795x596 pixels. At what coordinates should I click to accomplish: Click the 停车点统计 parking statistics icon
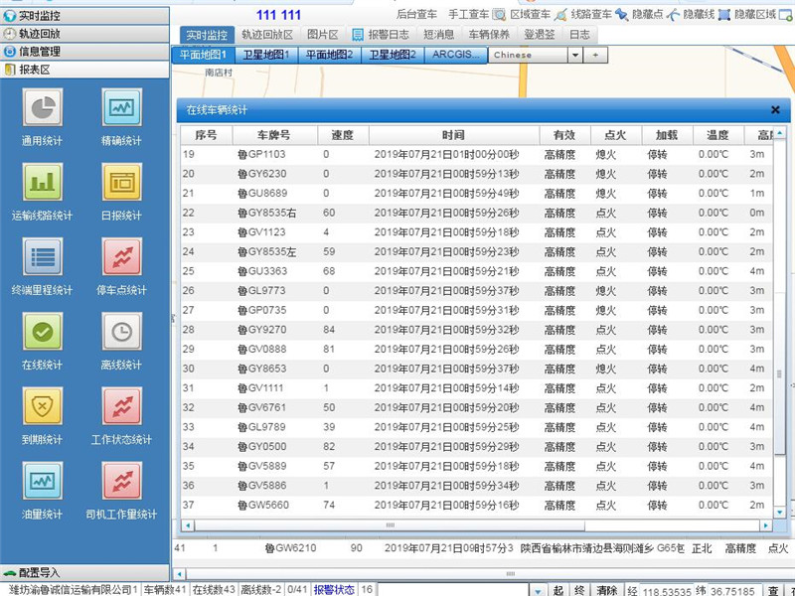121,255
